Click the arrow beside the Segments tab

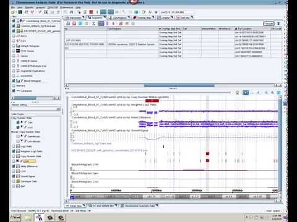(x=105, y=17)
